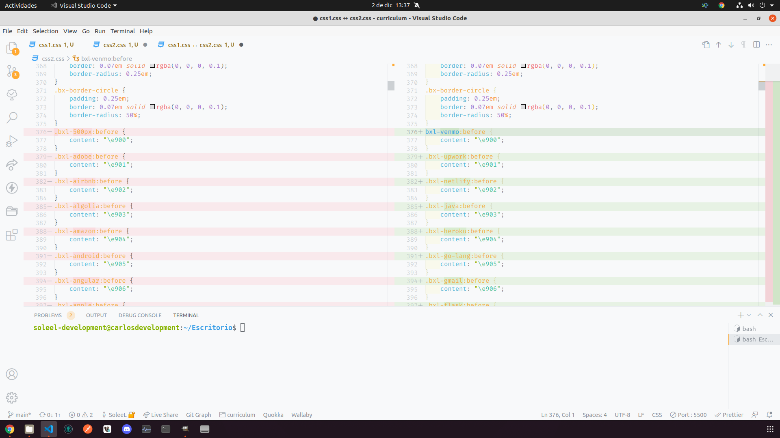Go to the next change in the diff
This screenshot has width=780, height=438.
point(731,45)
